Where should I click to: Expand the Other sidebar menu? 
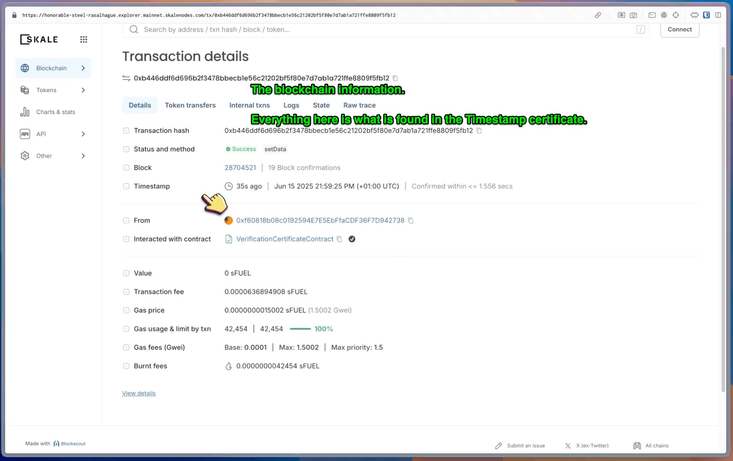83,156
